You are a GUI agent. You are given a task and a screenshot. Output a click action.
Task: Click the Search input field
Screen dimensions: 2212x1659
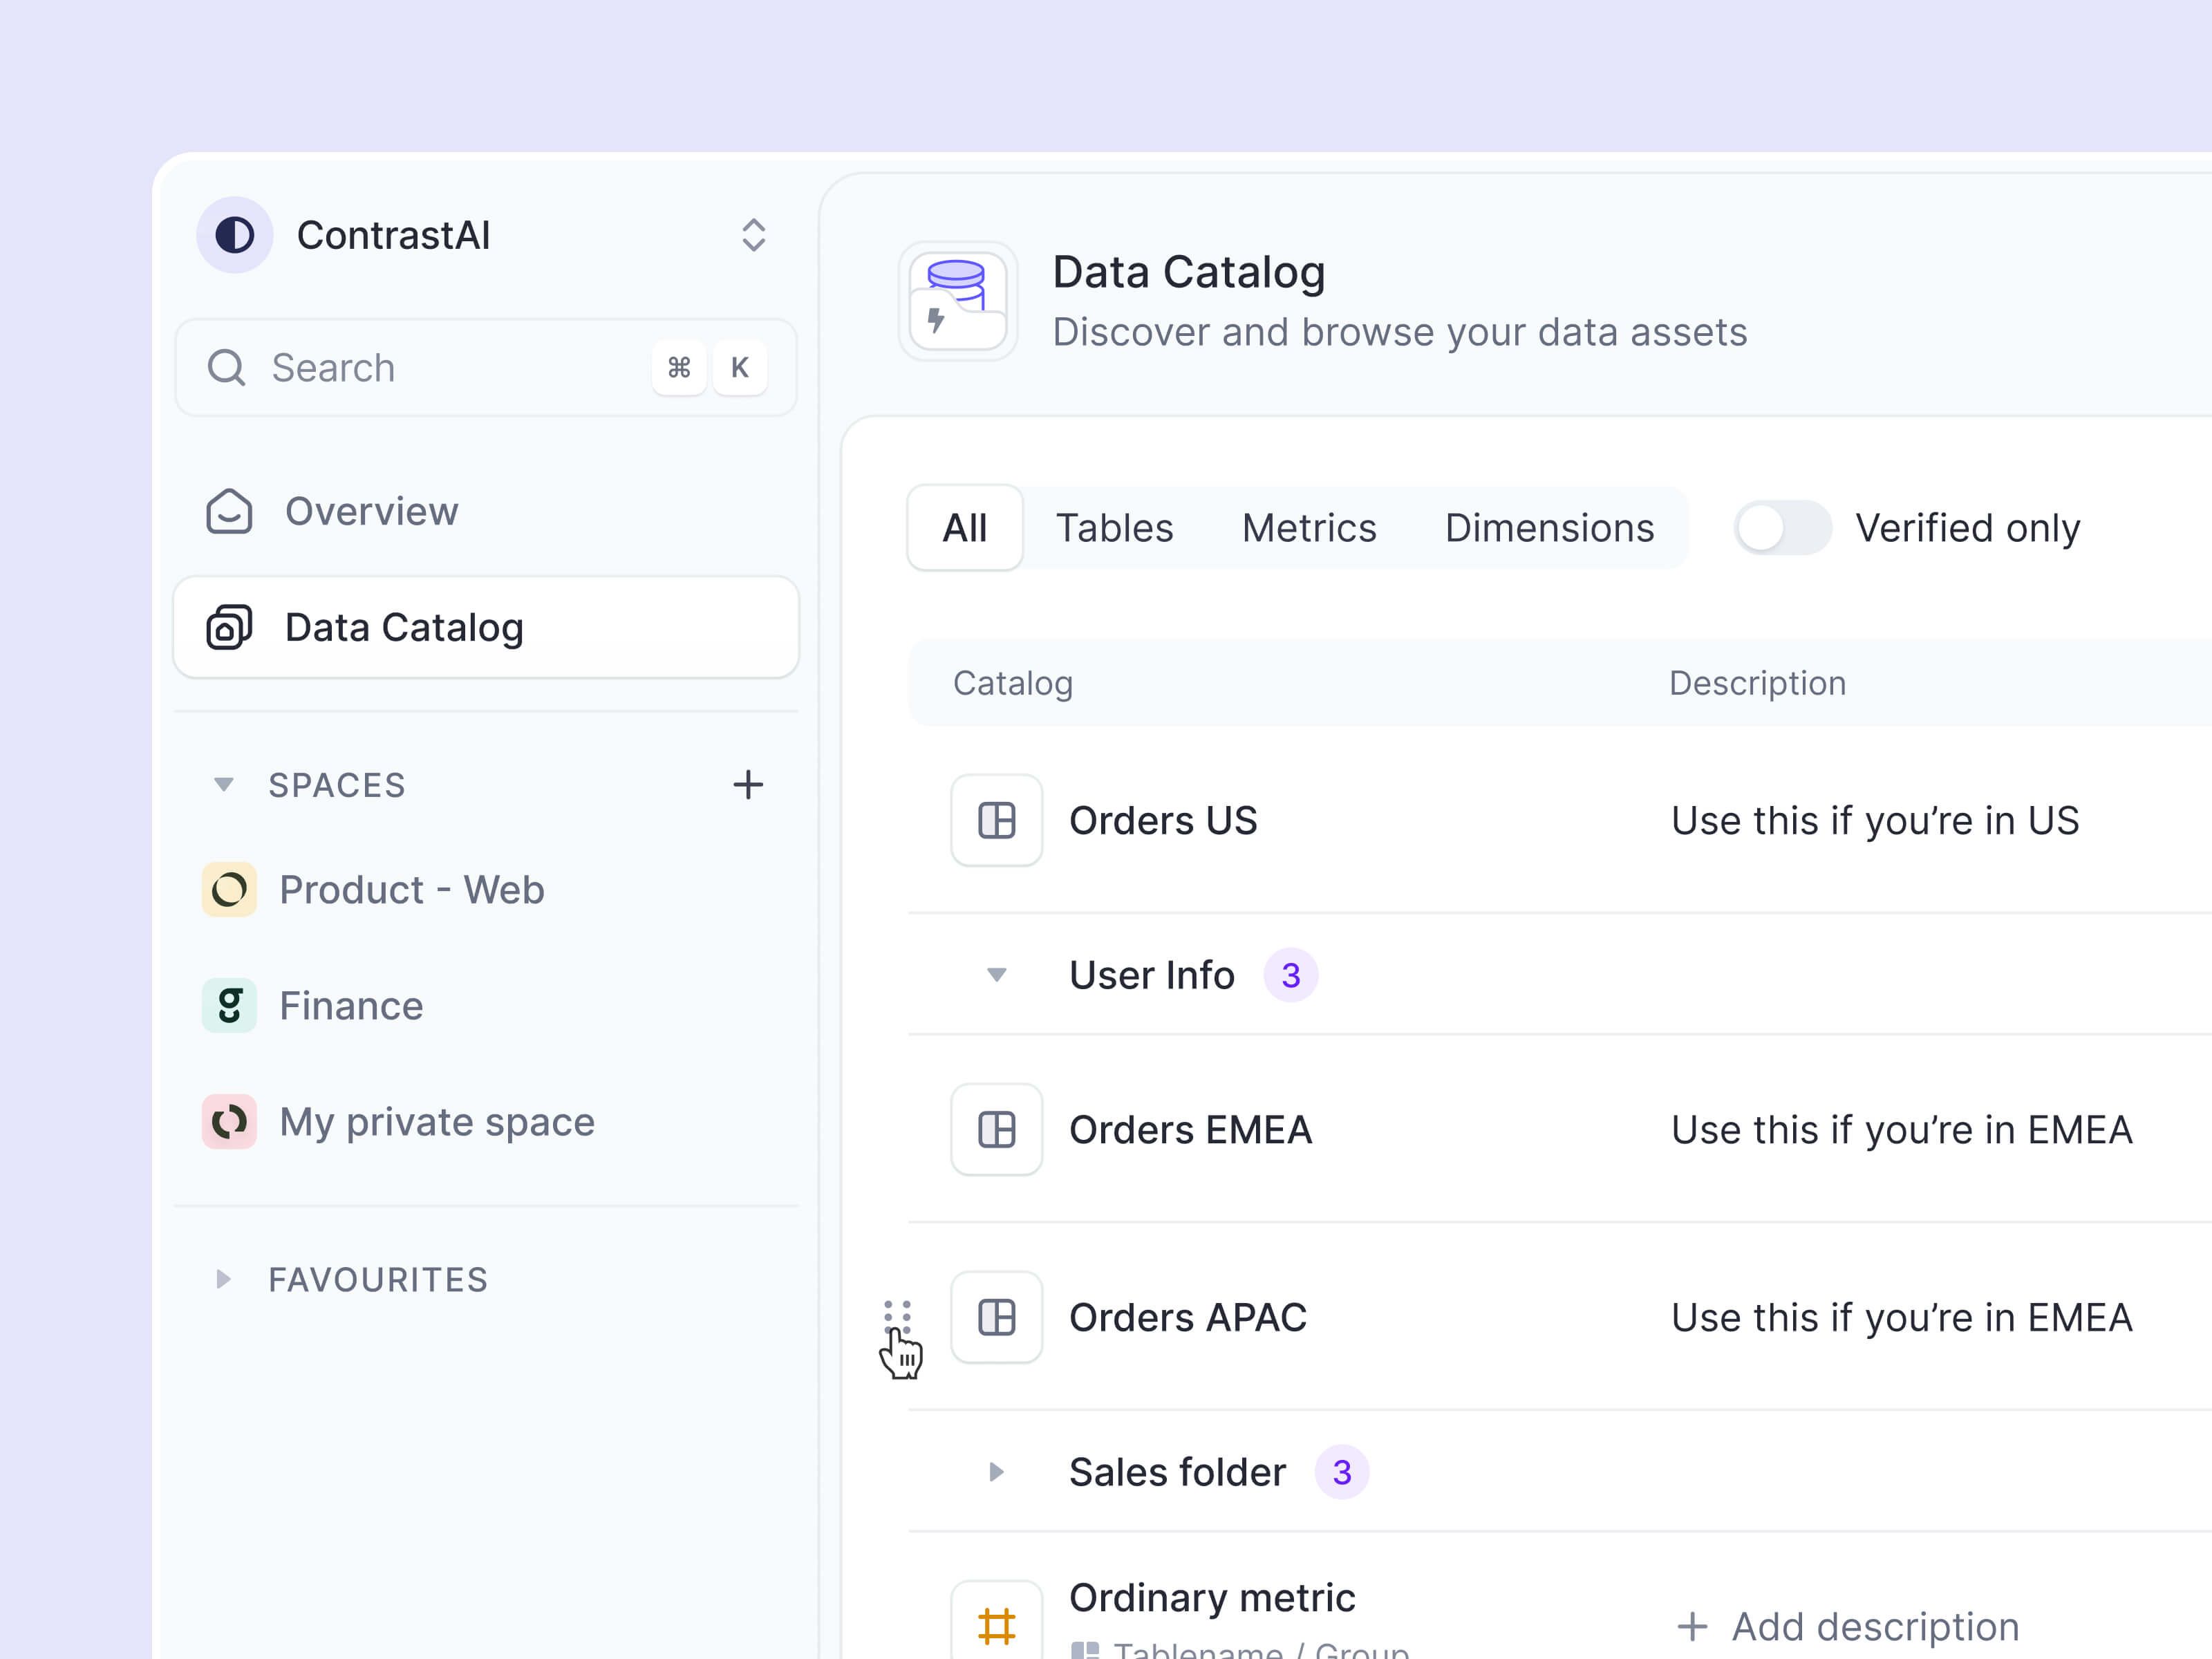point(486,368)
